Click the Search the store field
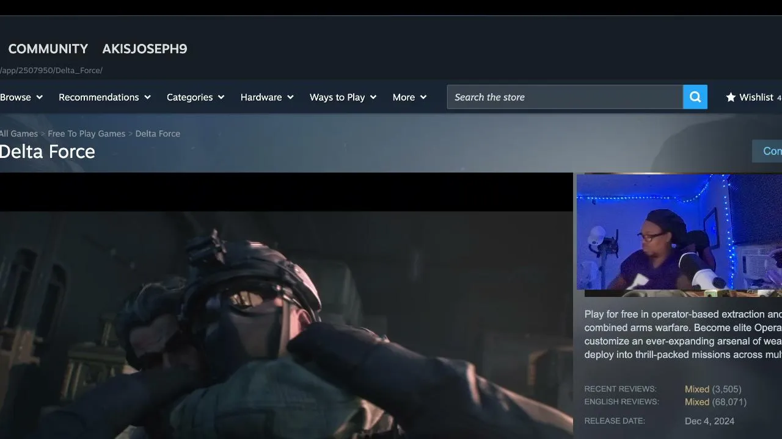Image resolution: width=782 pixels, height=439 pixels. pyautogui.click(x=565, y=97)
